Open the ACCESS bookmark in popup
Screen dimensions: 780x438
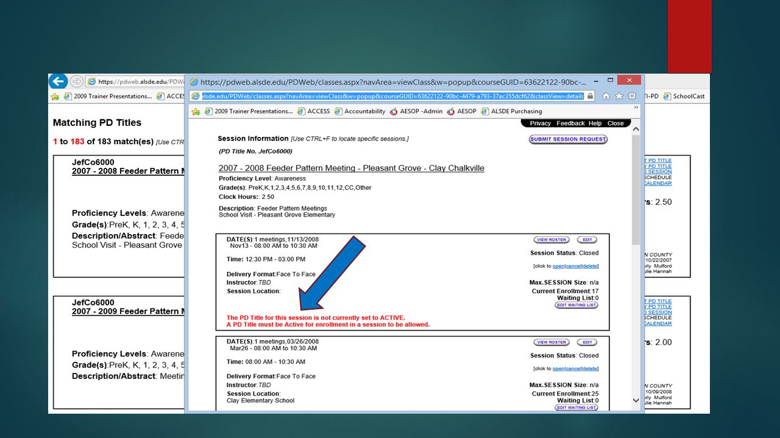pos(314,111)
